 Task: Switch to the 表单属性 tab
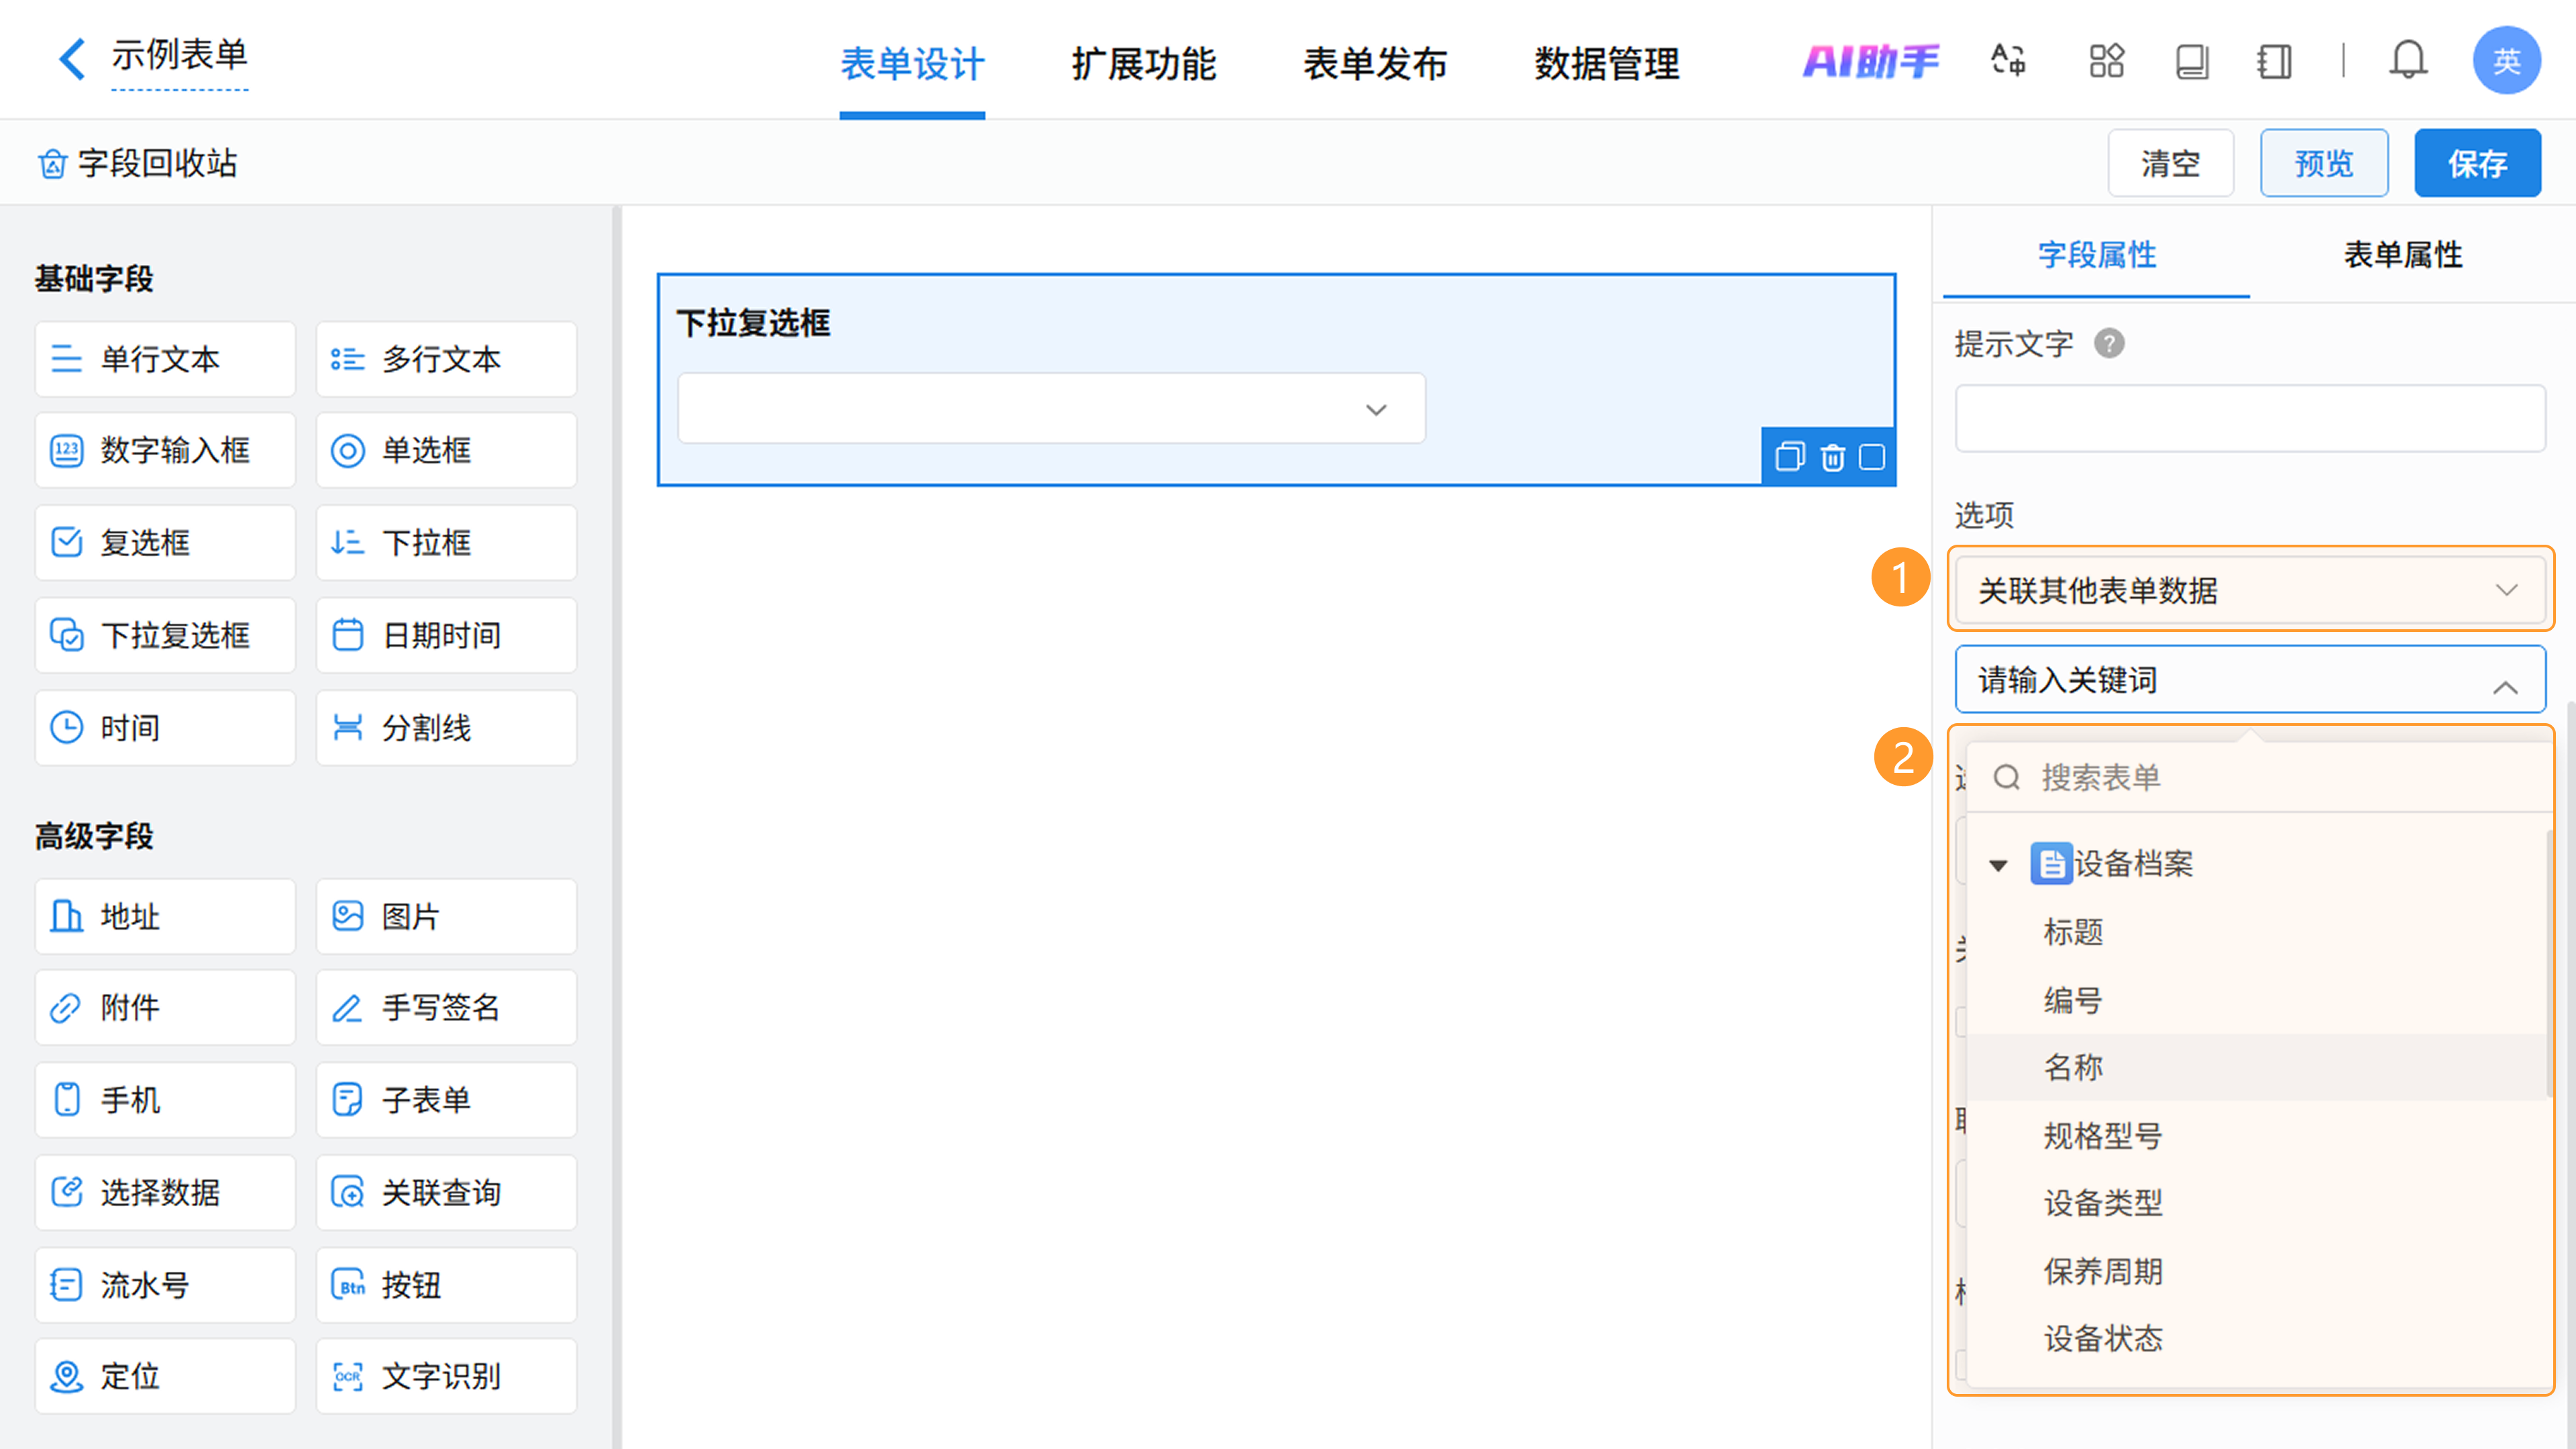[x=2402, y=255]
